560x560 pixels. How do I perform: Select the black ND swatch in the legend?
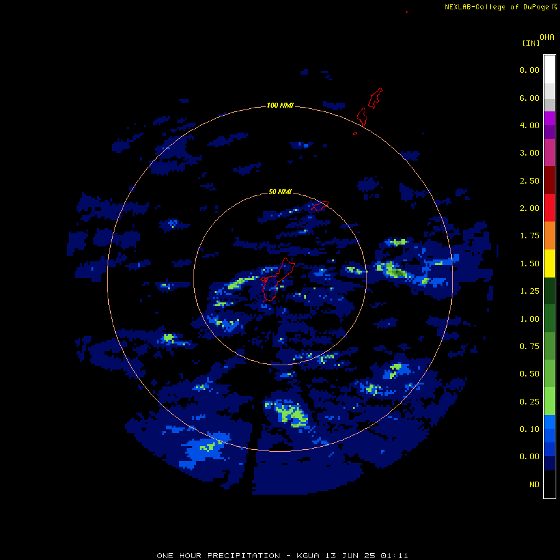tap(549, 484)
